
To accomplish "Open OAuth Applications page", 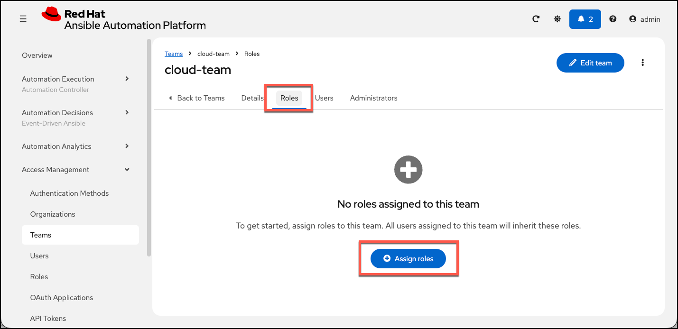I will click(62, 298).
